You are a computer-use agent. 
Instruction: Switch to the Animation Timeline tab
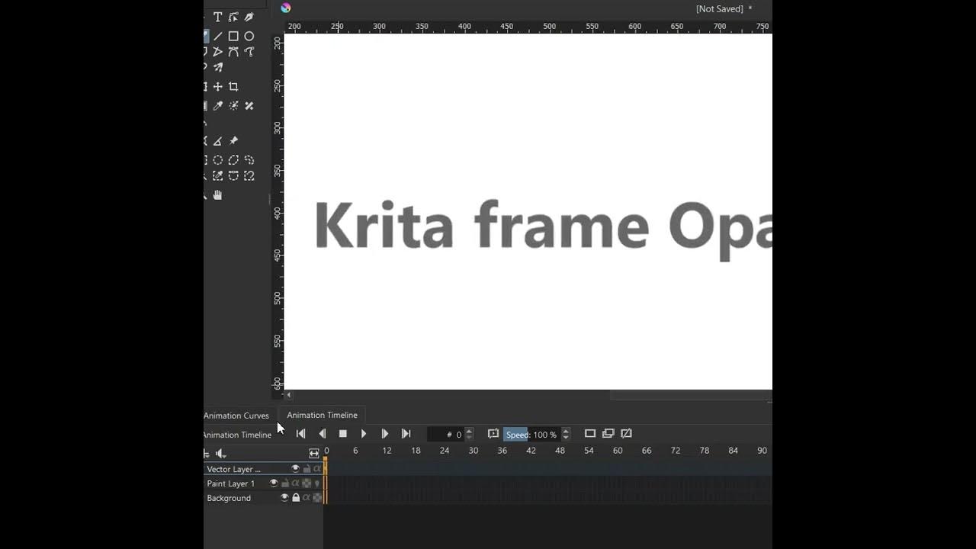click(x=322, y=415)
